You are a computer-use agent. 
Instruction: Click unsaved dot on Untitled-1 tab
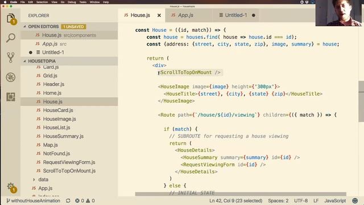tap(254, 15)
